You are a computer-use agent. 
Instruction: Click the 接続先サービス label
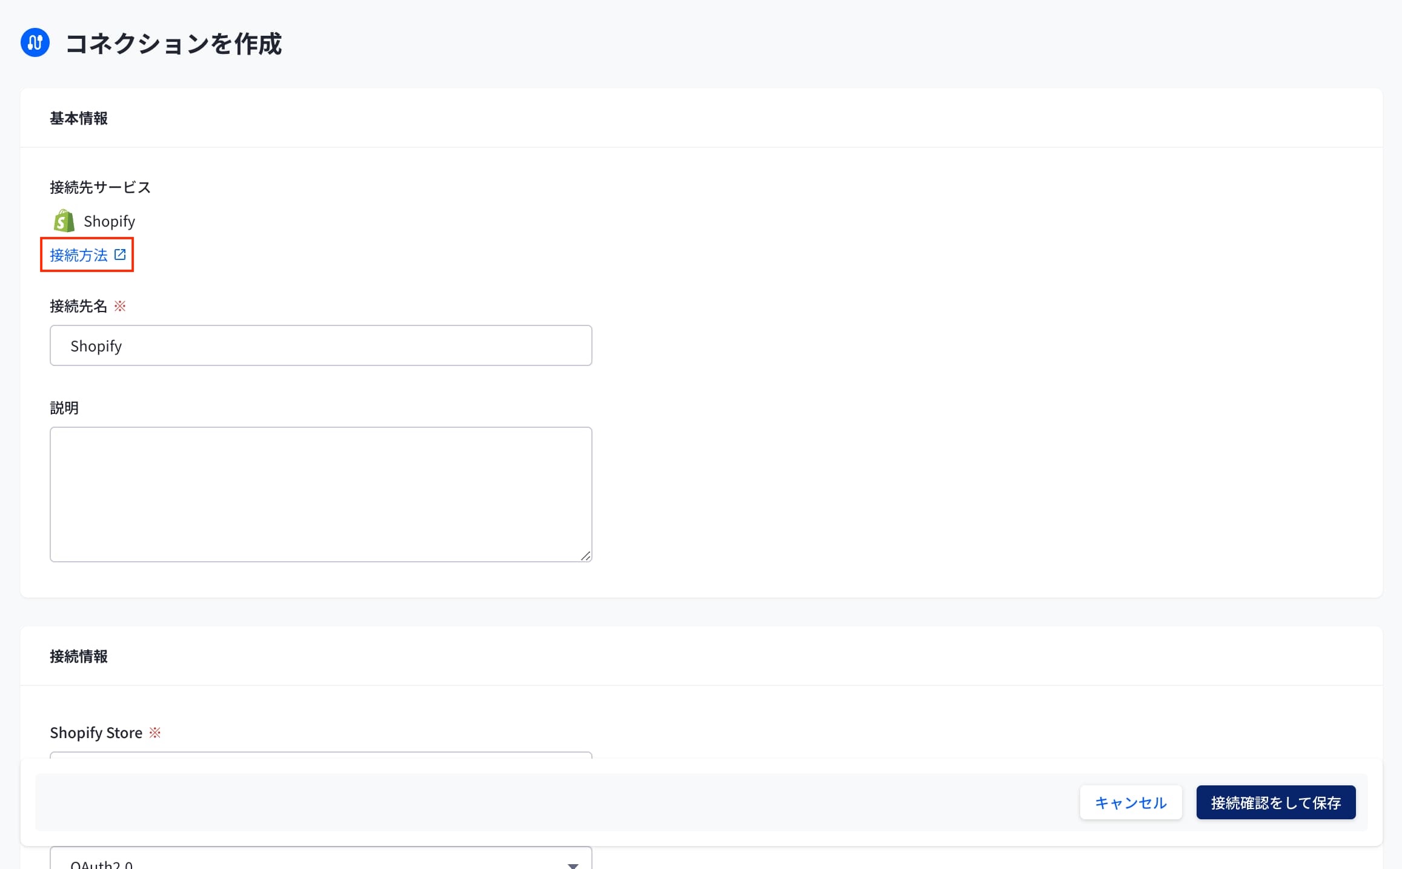100,187
